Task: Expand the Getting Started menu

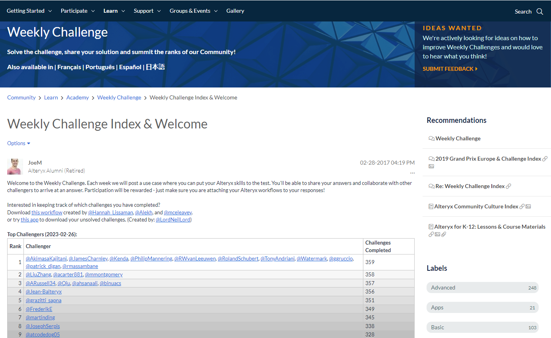Action: [29, 11]
